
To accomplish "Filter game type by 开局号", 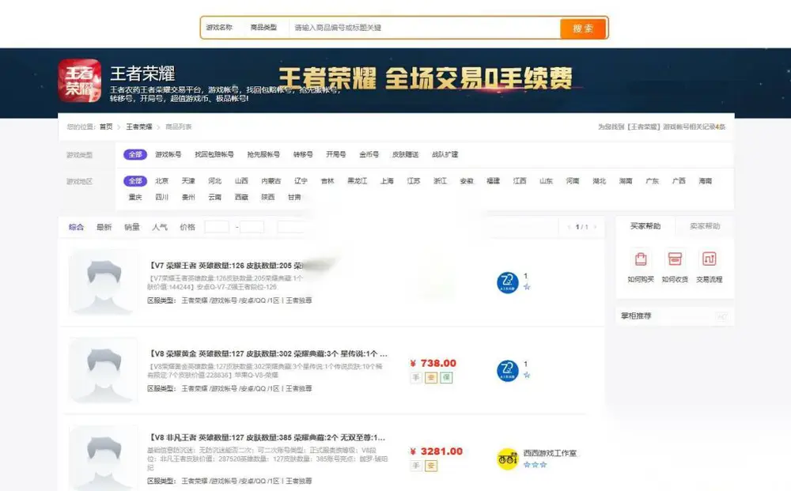I will [x=336, y=154].
